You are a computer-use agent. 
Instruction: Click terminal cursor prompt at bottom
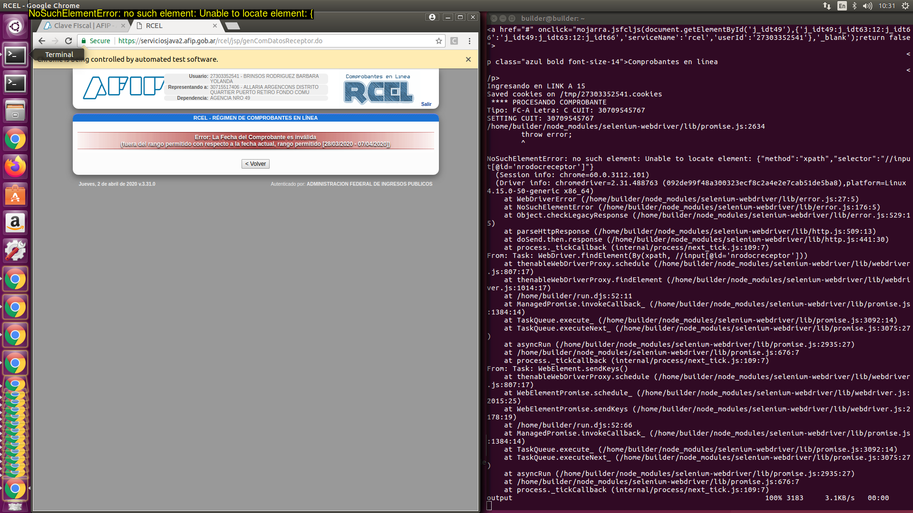pyautogui.click(x=489, y=506)
